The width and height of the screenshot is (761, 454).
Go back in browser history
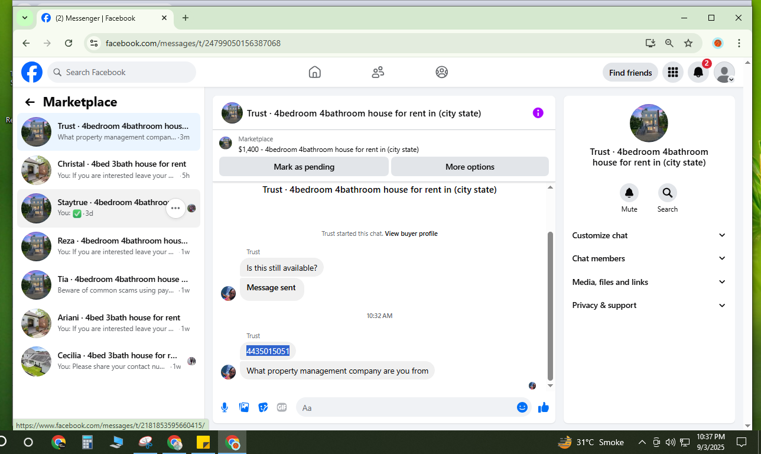tap(26, 43)
